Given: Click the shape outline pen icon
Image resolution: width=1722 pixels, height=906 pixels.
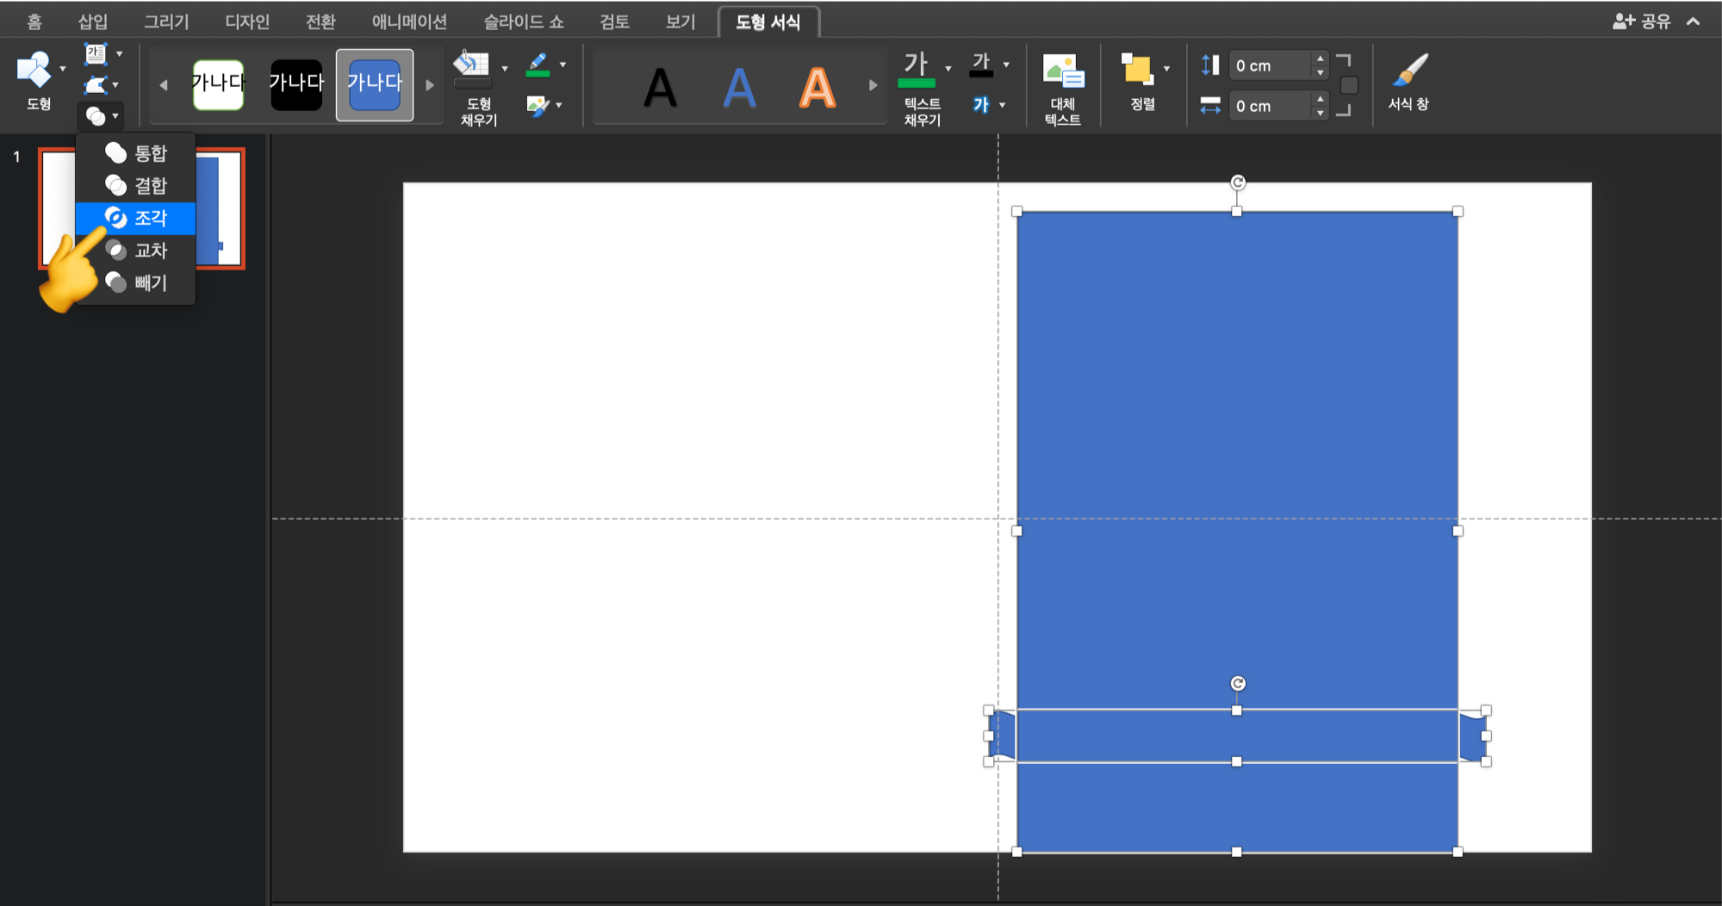Looking at the screenshot, I should 538,65.
